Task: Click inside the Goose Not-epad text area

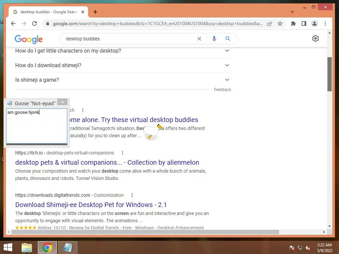Action: coord(37,126)
